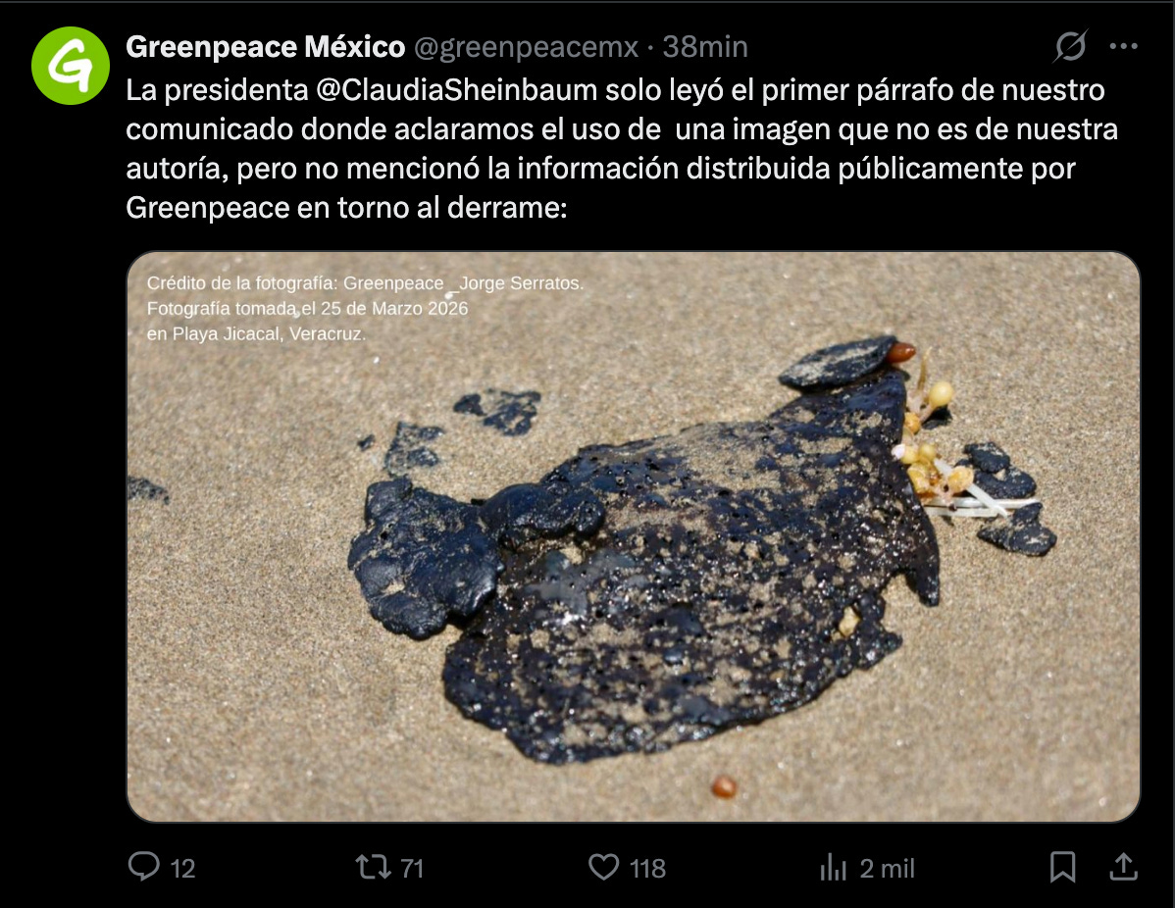Image resolution: width=1175 pixels, height=908 pixels.
Task: Share the post via the upload arrow icon
Action: coord(1123,867)
